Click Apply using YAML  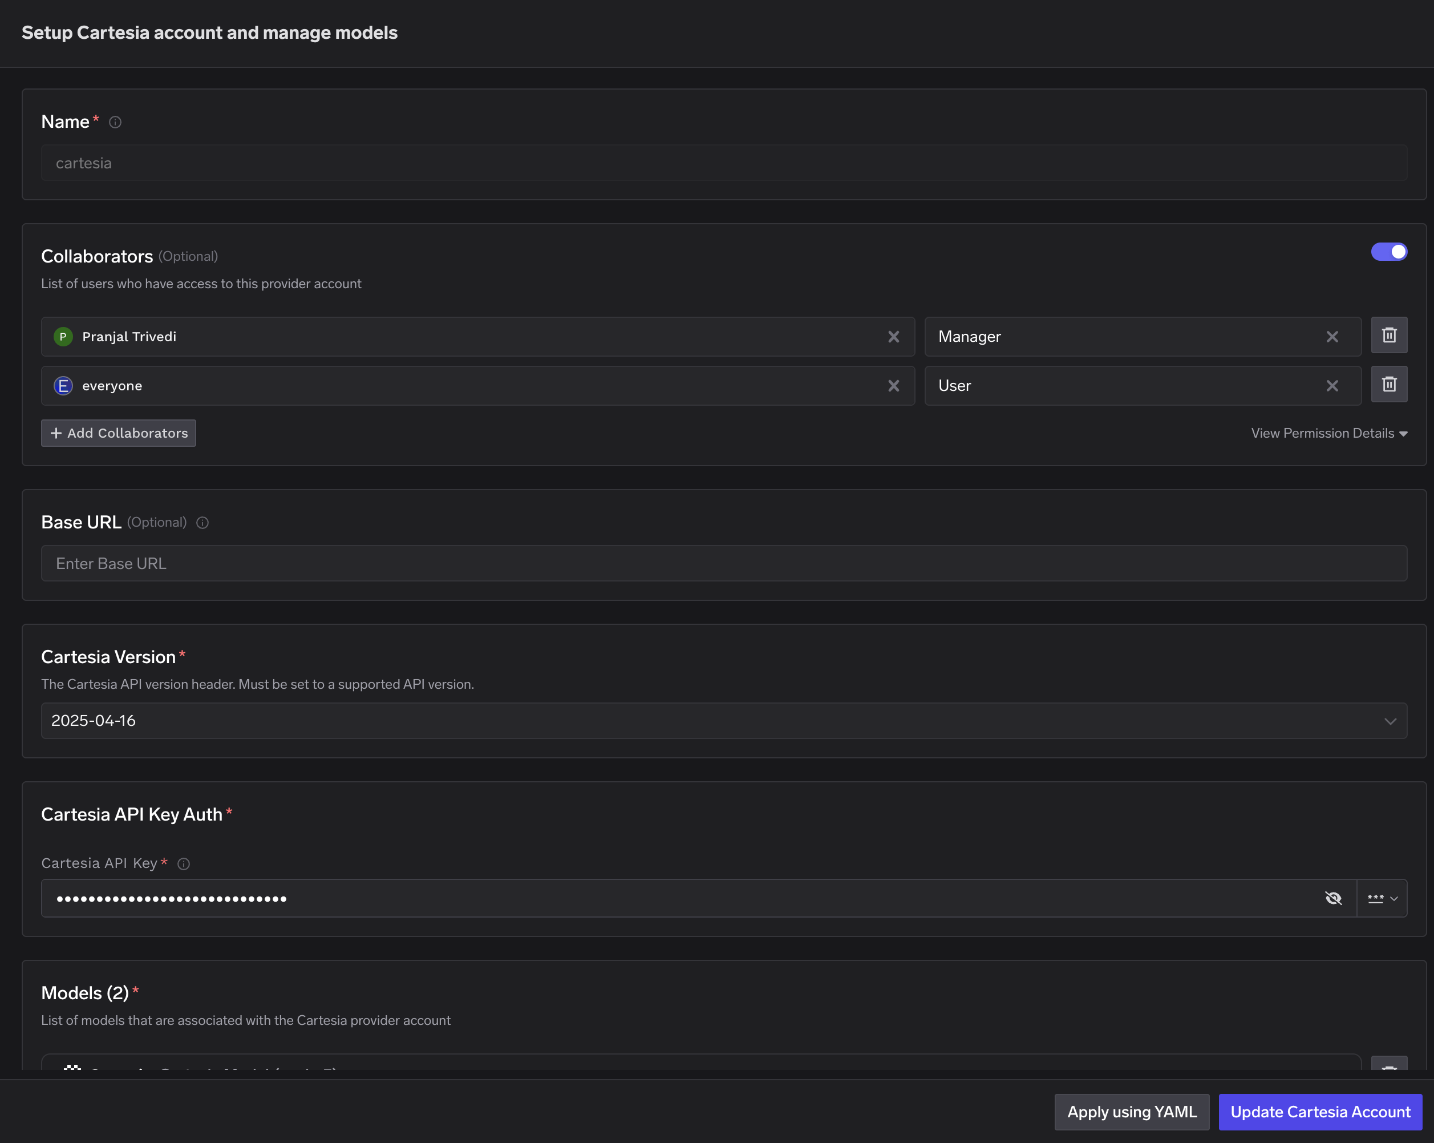pyautogui.click(x=1131, y=1112)
